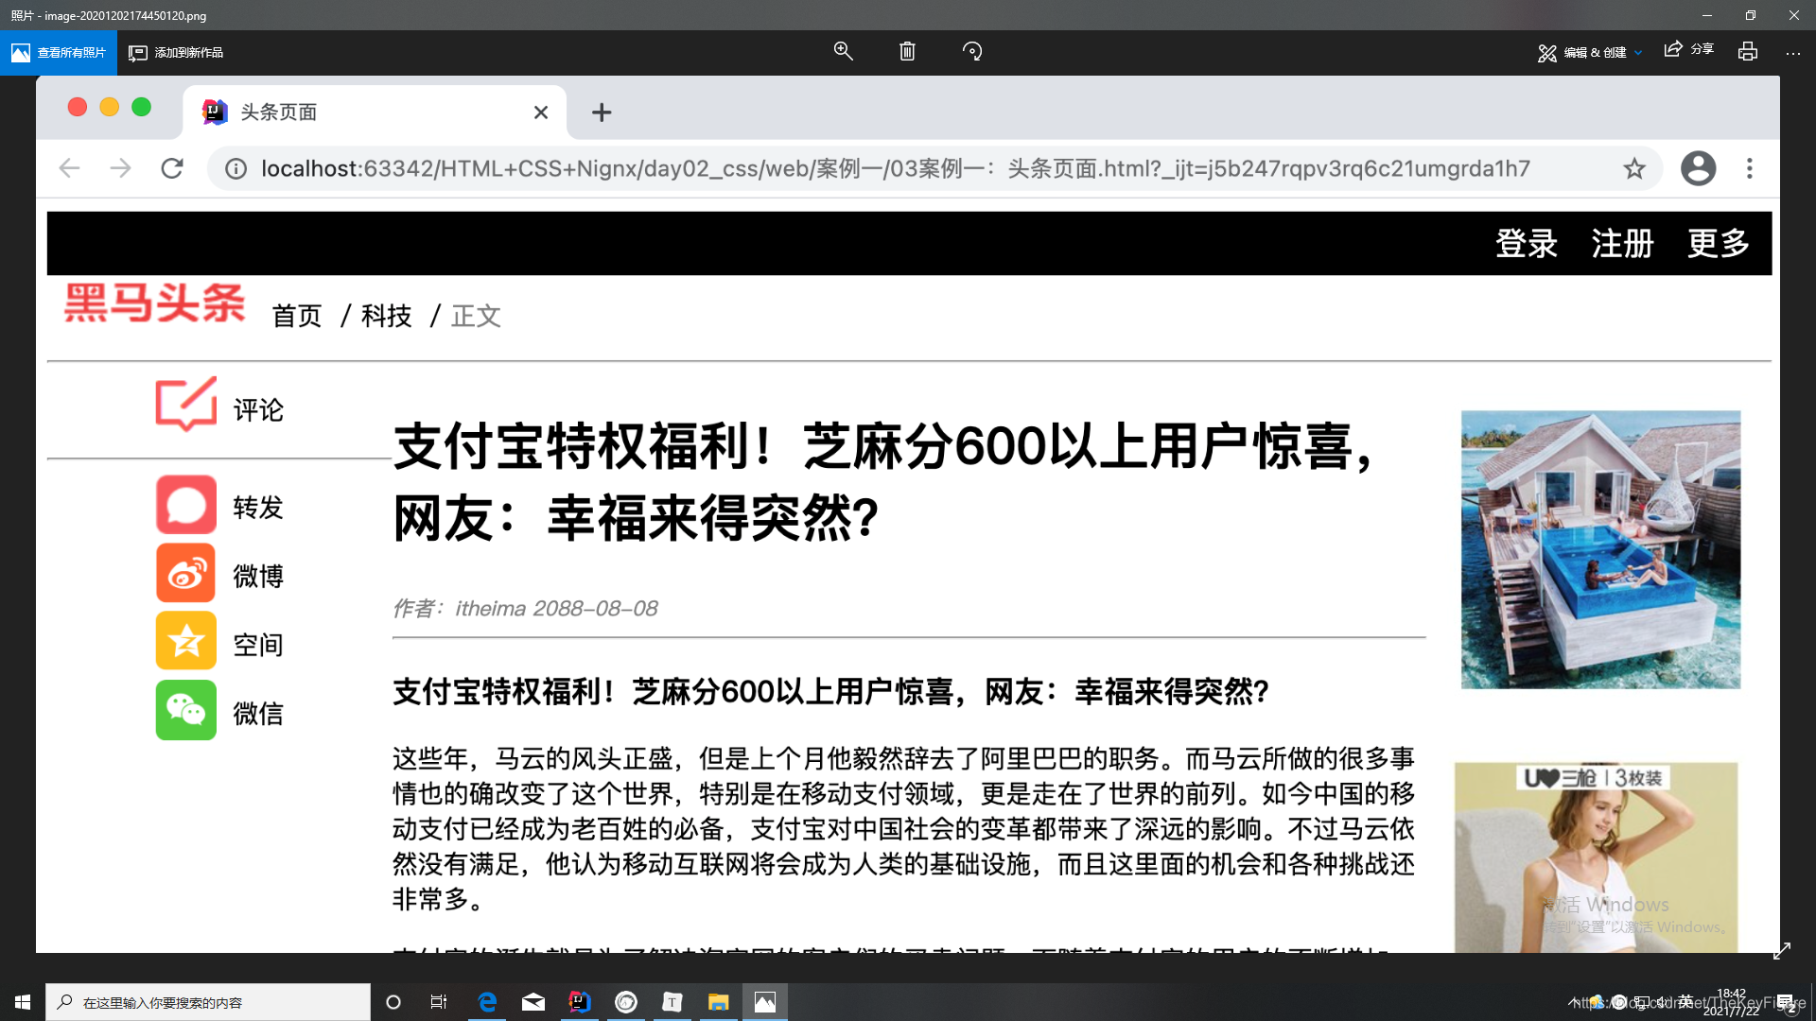Open the notification center icon
This screenshot has height=1021, width=1816.
[1786, 1002]
